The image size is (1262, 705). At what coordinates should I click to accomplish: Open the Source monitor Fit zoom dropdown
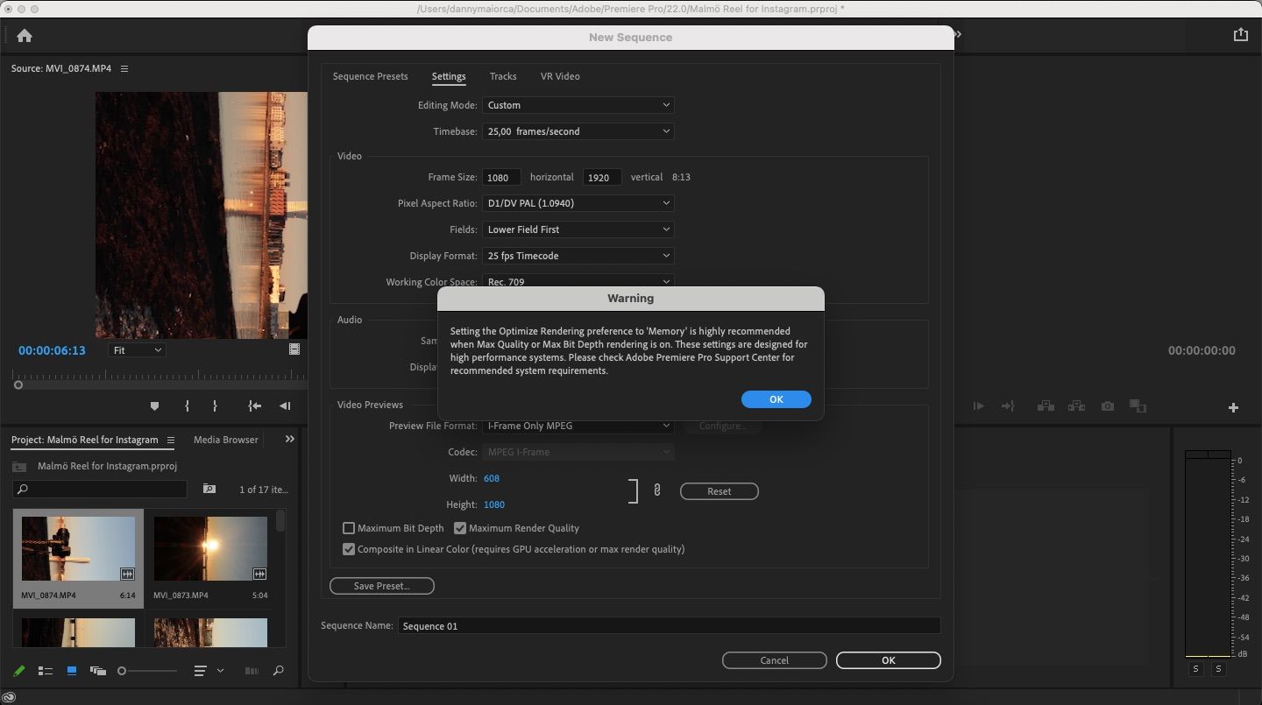[138, 350]
